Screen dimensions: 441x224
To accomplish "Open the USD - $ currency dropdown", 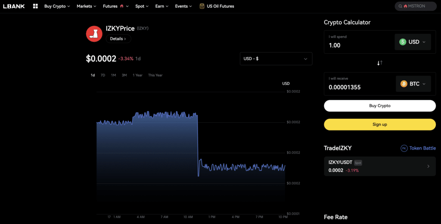I will tap(276, 59).
